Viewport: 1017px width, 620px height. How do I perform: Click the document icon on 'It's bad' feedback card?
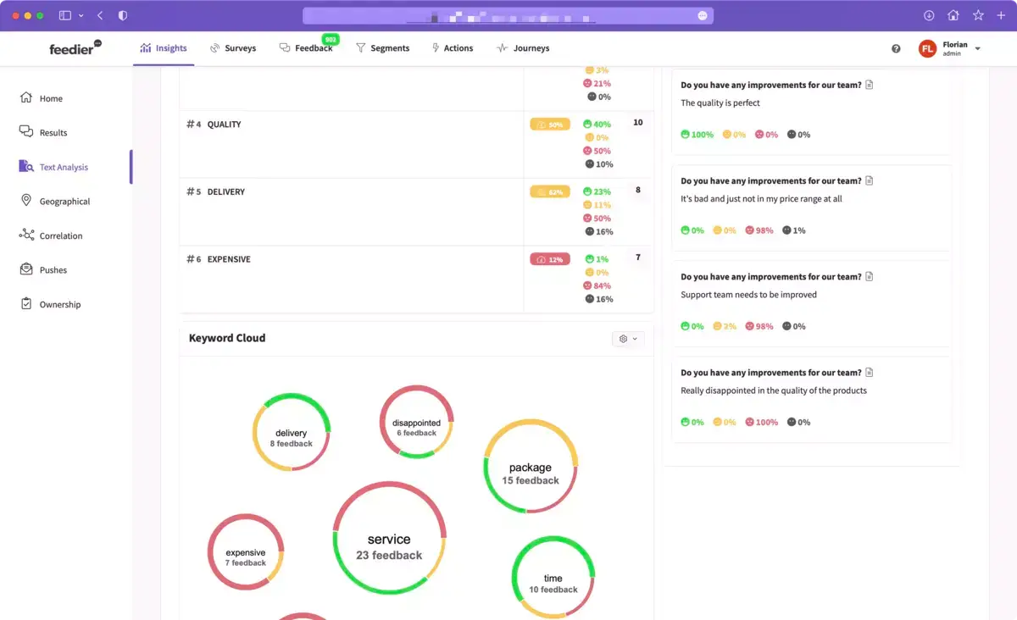(870, 180)
